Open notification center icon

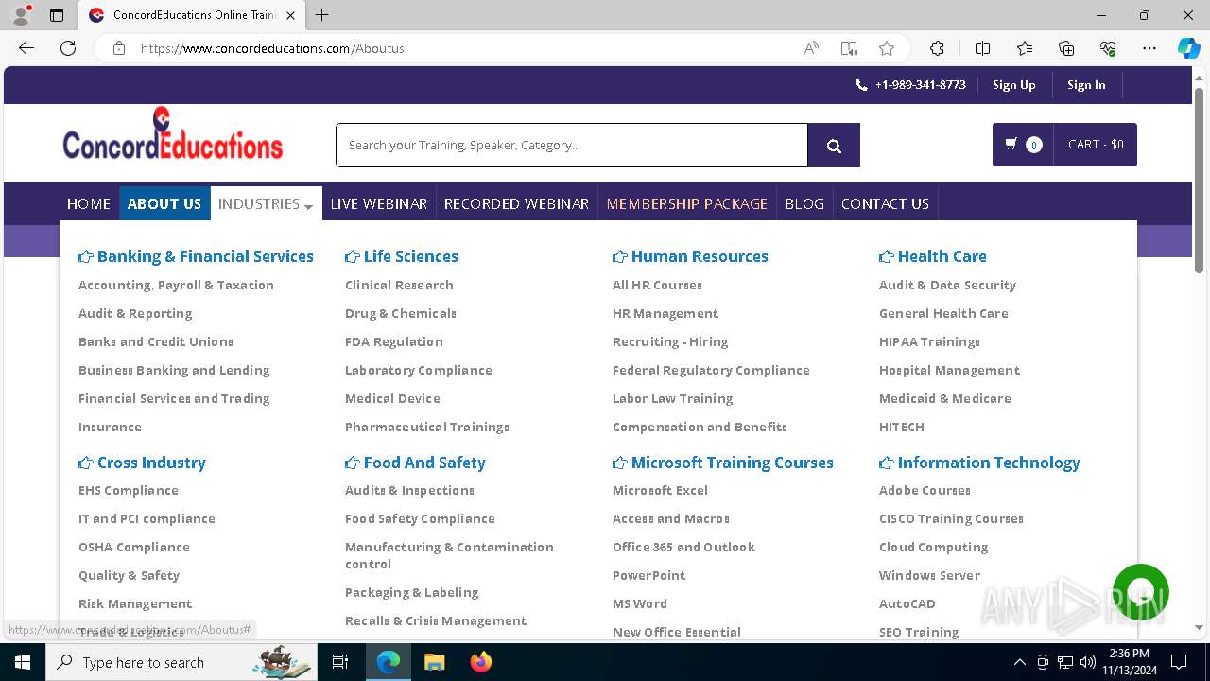tap(1179, 662)
